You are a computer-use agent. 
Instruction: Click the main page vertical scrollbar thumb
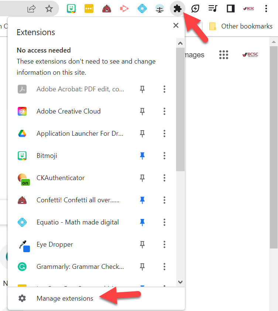(274, 147)
